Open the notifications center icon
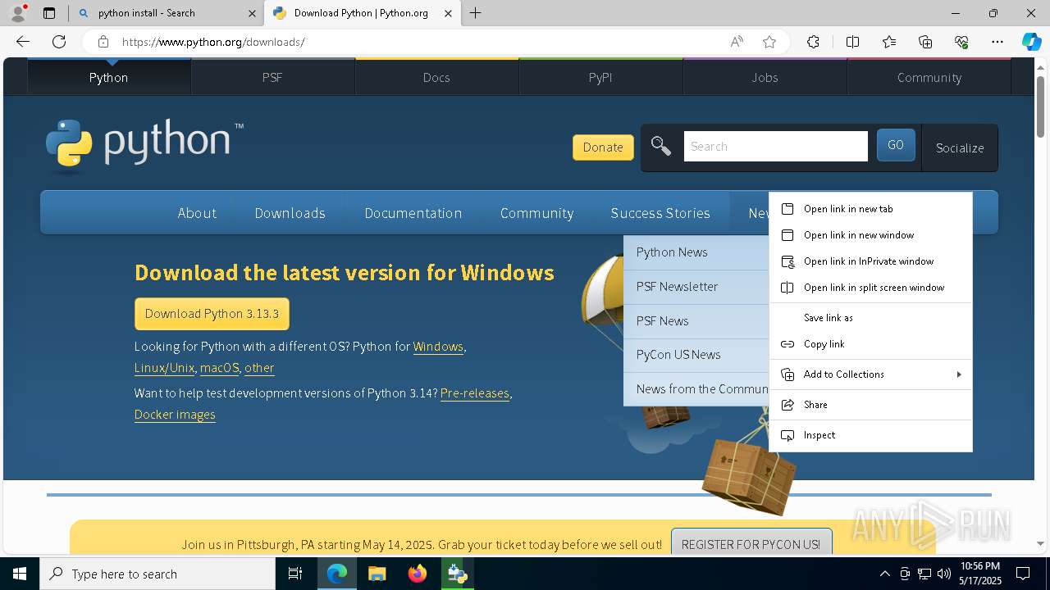 pos(1023,574)
